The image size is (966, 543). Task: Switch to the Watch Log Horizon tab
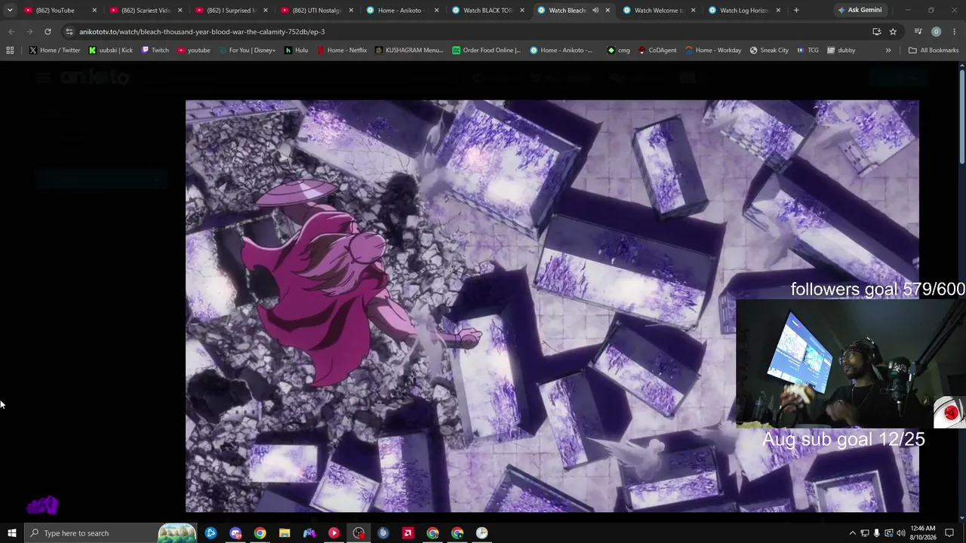pyautogui.click(x=745, y=10)
